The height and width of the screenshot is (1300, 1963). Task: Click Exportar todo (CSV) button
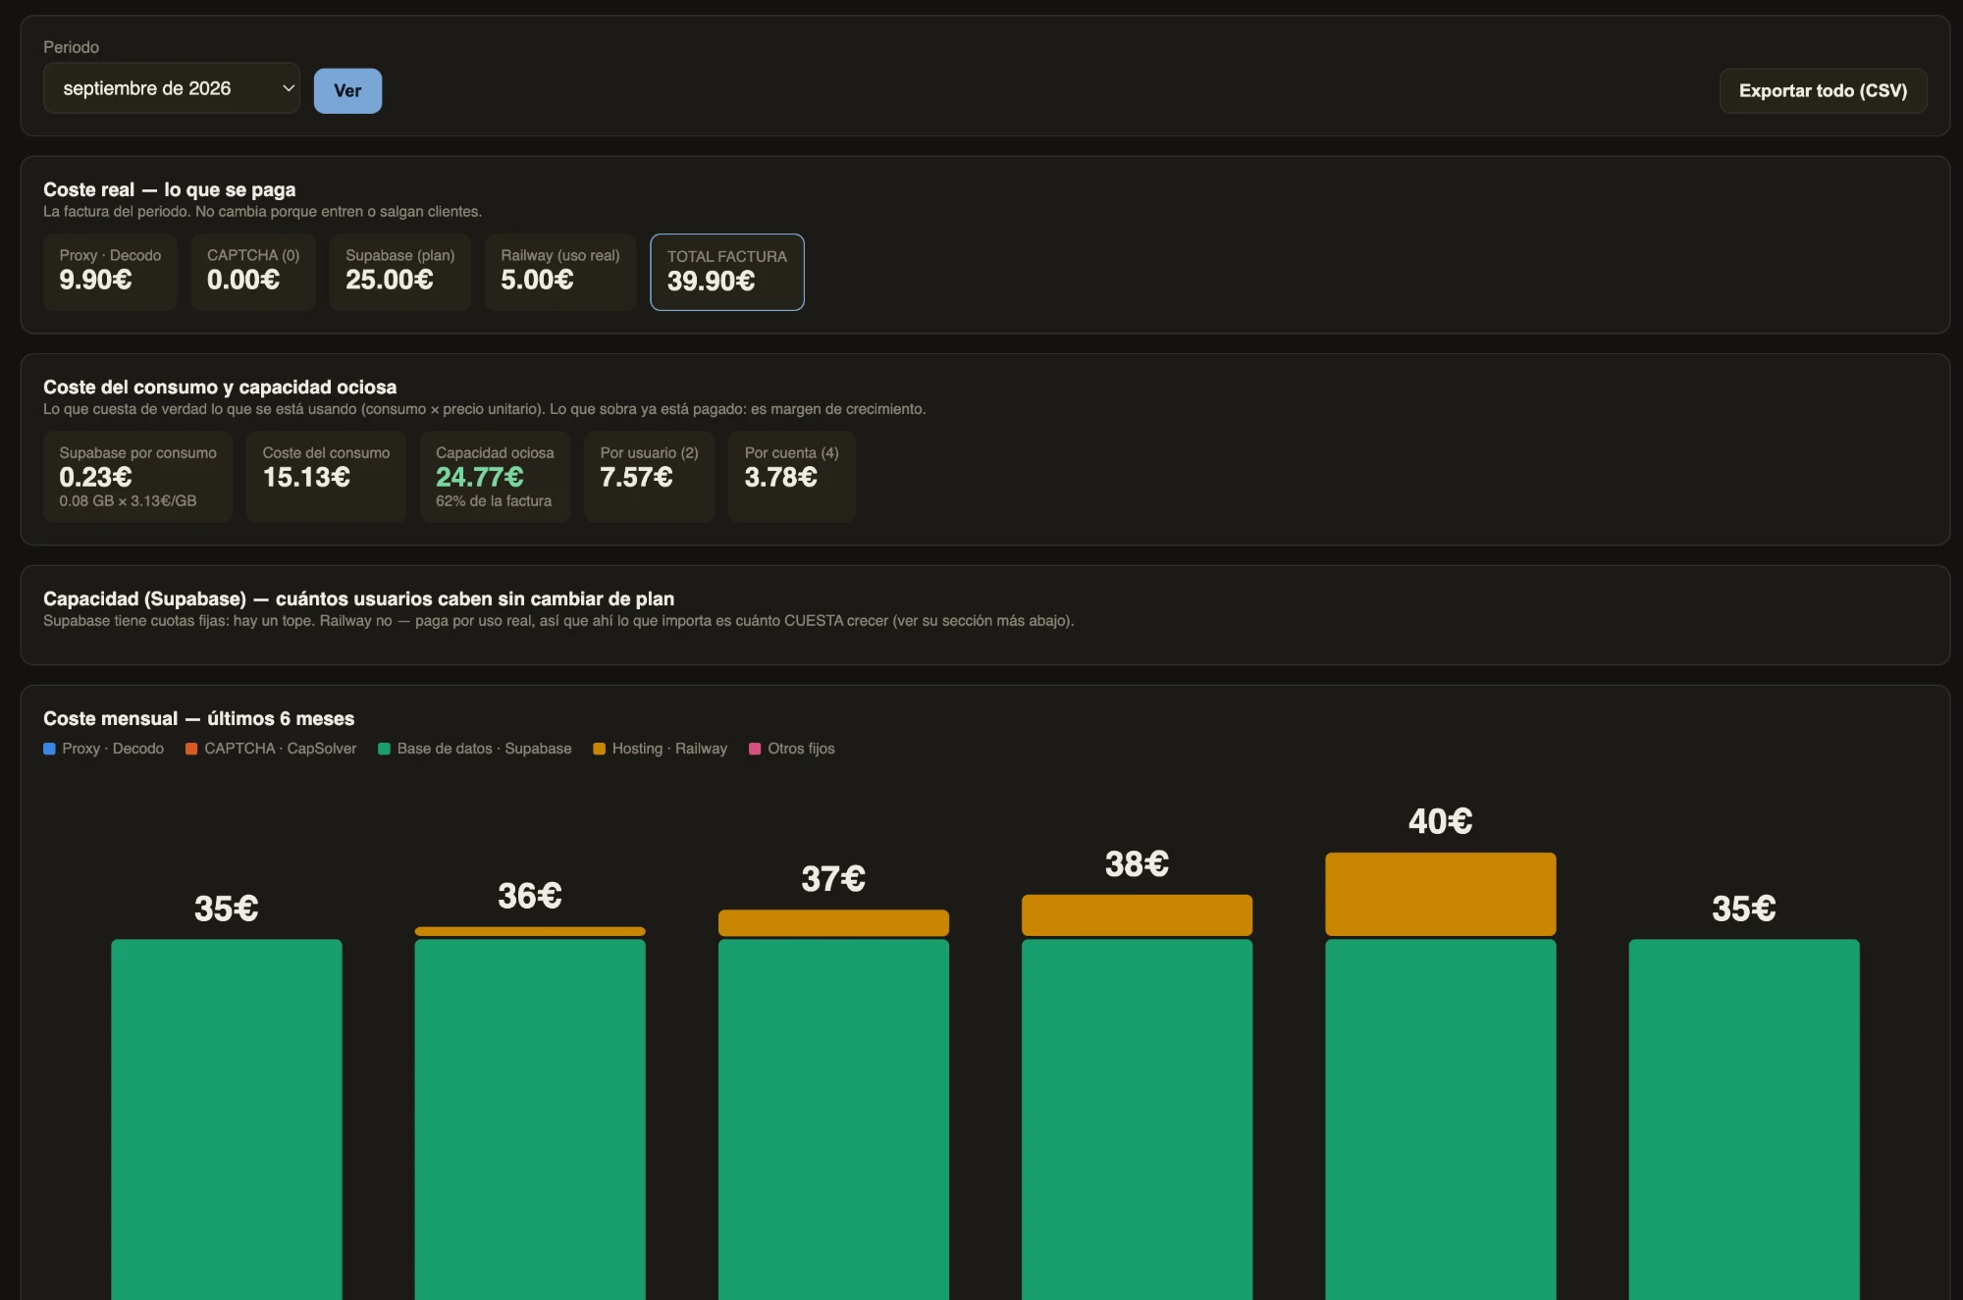(1823, 90)
